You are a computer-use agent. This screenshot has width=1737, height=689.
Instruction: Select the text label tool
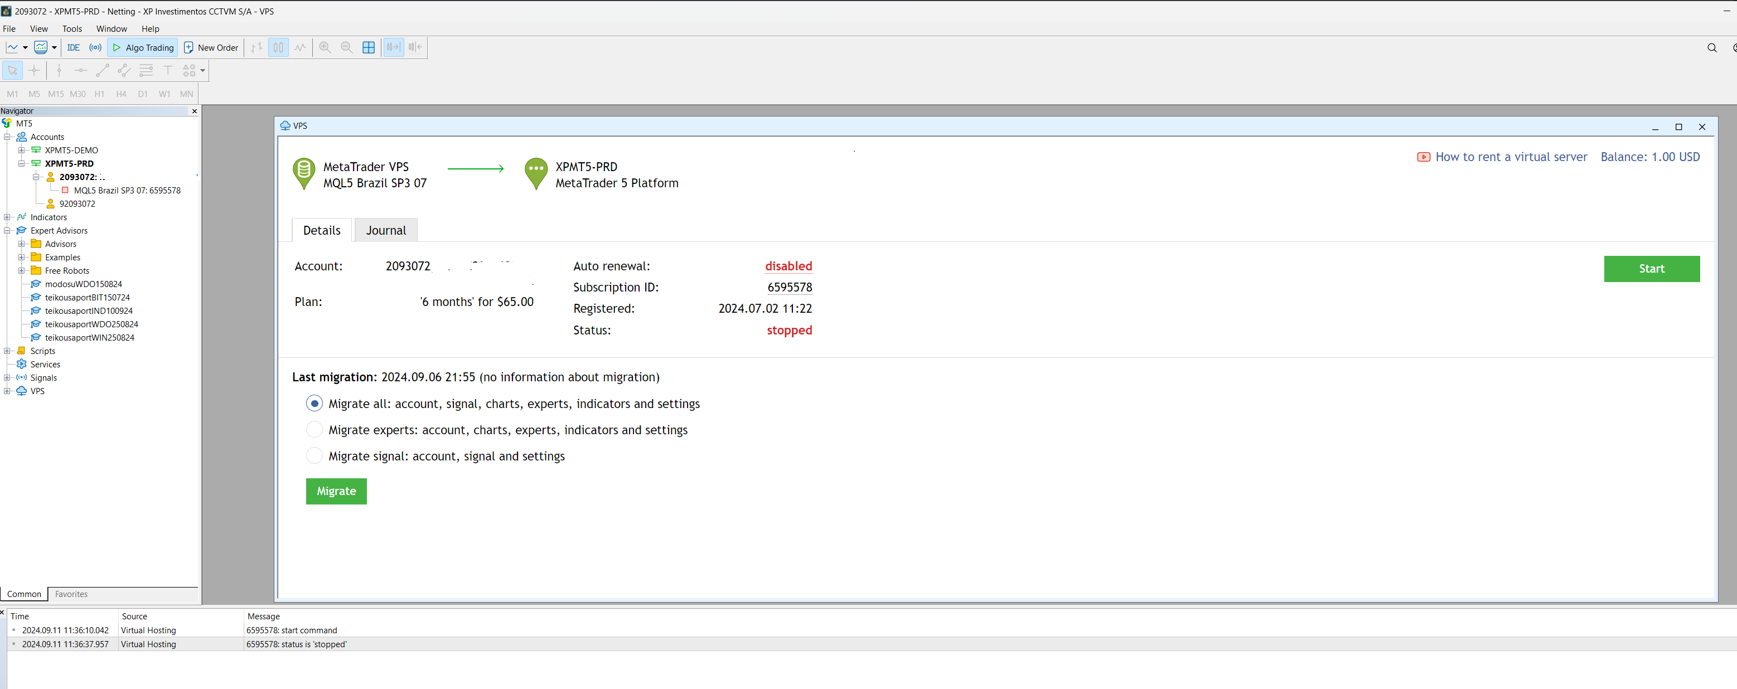coord(168,70)
